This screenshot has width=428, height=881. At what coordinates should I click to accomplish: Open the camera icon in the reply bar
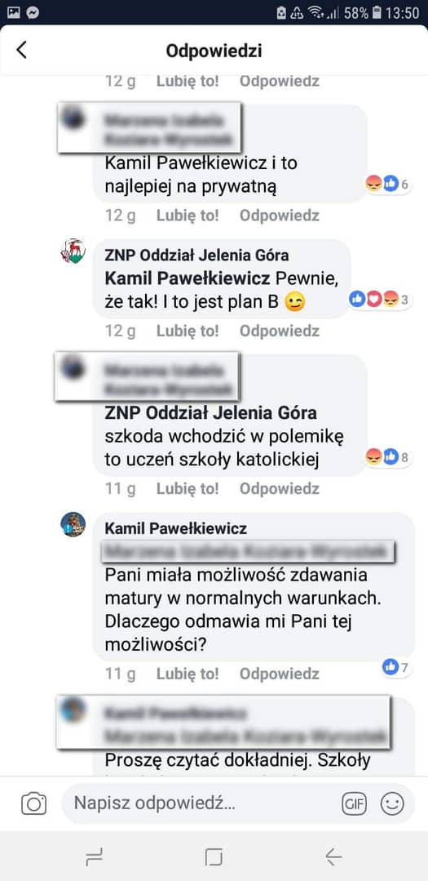point(33,803)
